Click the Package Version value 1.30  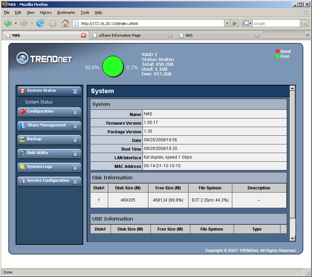click(148, 131)
